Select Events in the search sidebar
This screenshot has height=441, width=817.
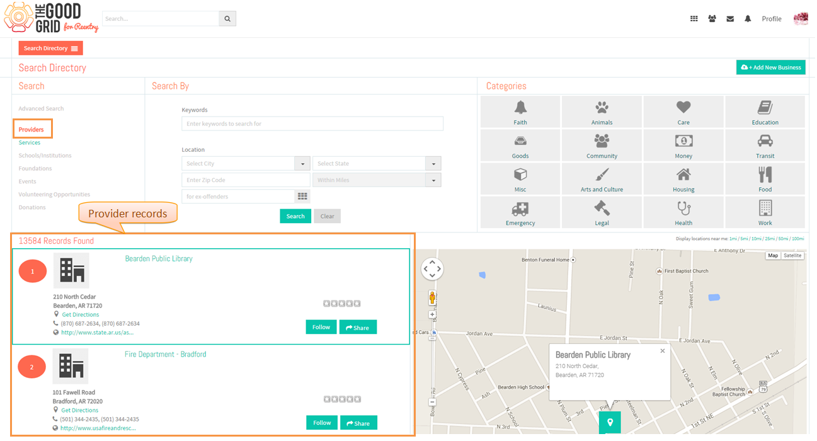[x=27, y=181]
